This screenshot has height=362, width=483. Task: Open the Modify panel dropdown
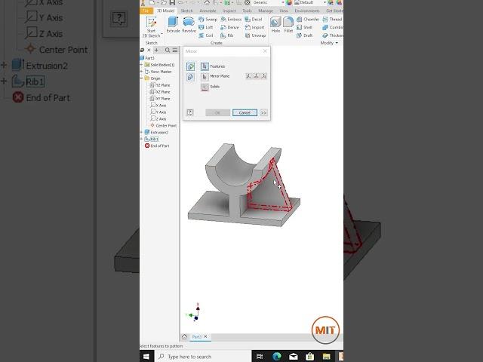pos(329,43)
